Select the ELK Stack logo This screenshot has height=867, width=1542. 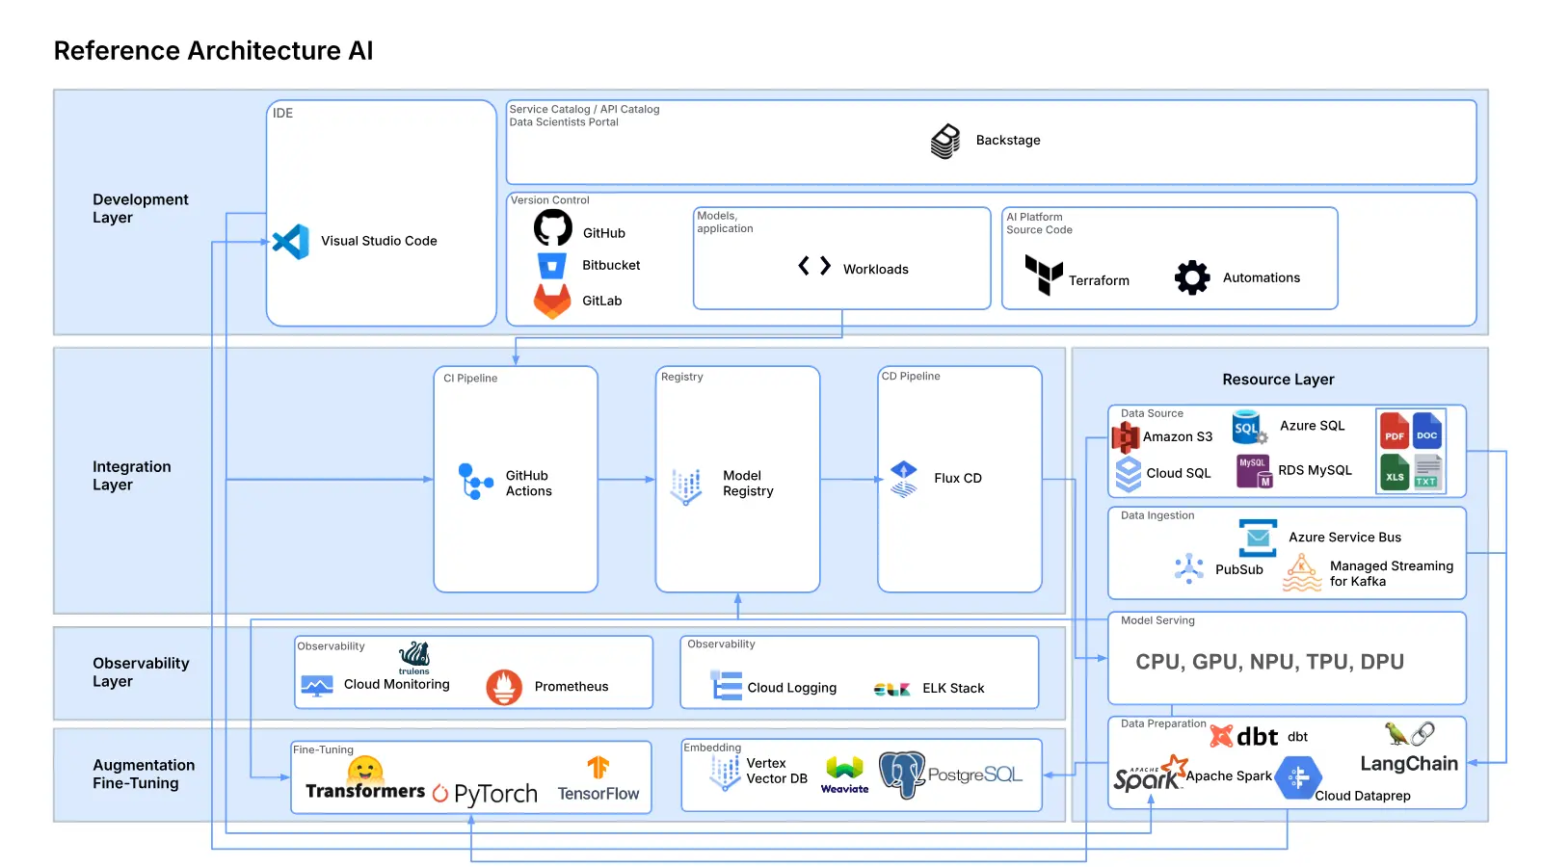pos(891,689)
